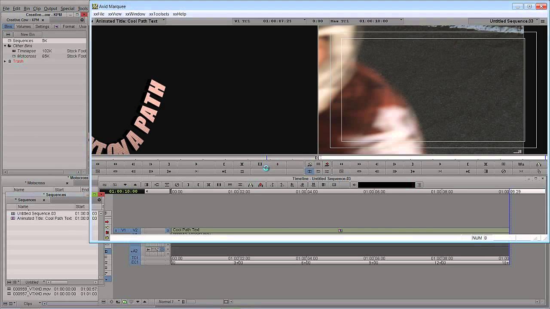Viewport: 550px width, 309px height.
Task: Click the down-triangle icon in timeline toolbar
Action: click(125, 185)
